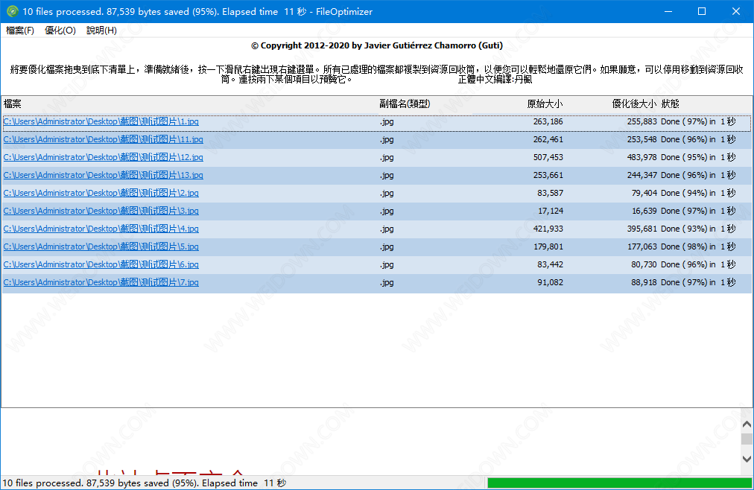Select optimized size cell 395,681
Viewport: 754px width, 490px height.
pyautogui.click(x=641, y=229)
